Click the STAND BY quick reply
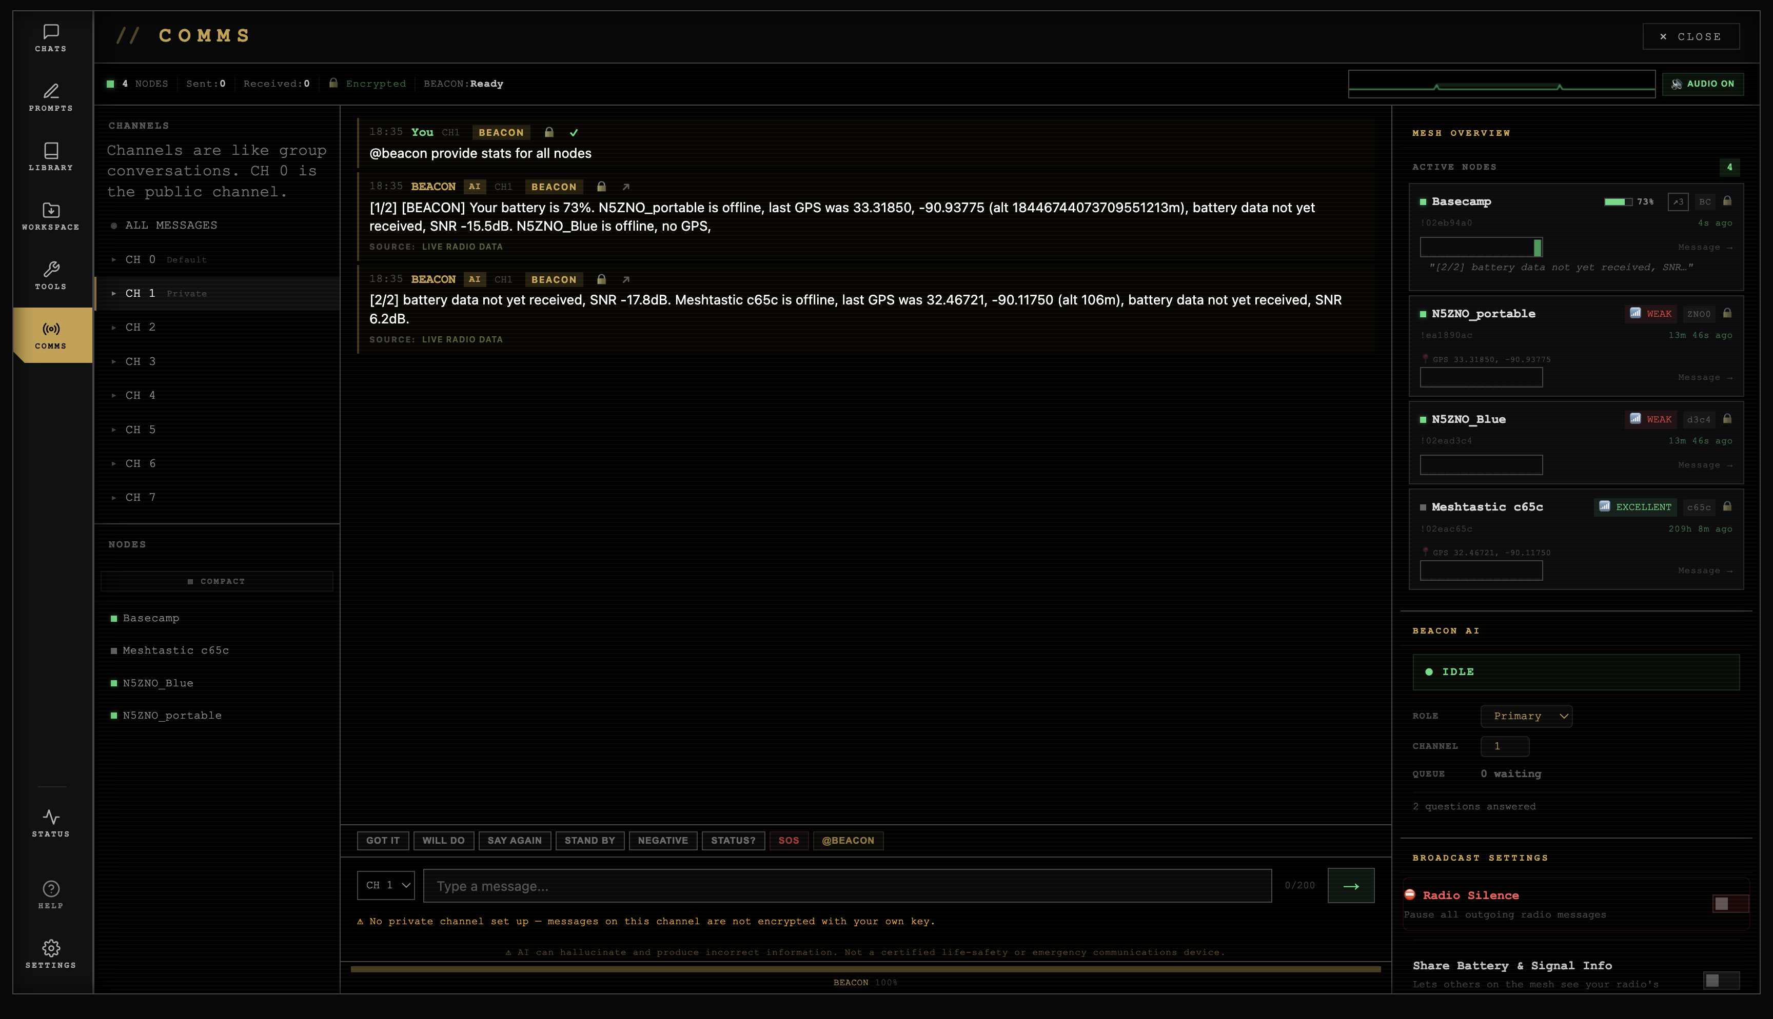1773x1019 pixels. click(x=589, y=841)
